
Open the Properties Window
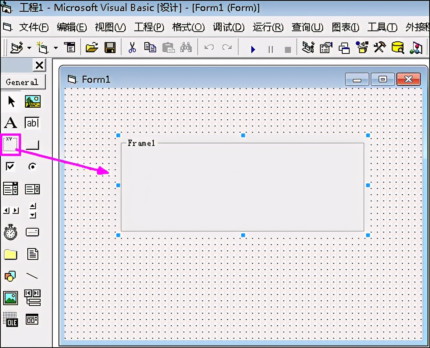(x=326, y=48)
